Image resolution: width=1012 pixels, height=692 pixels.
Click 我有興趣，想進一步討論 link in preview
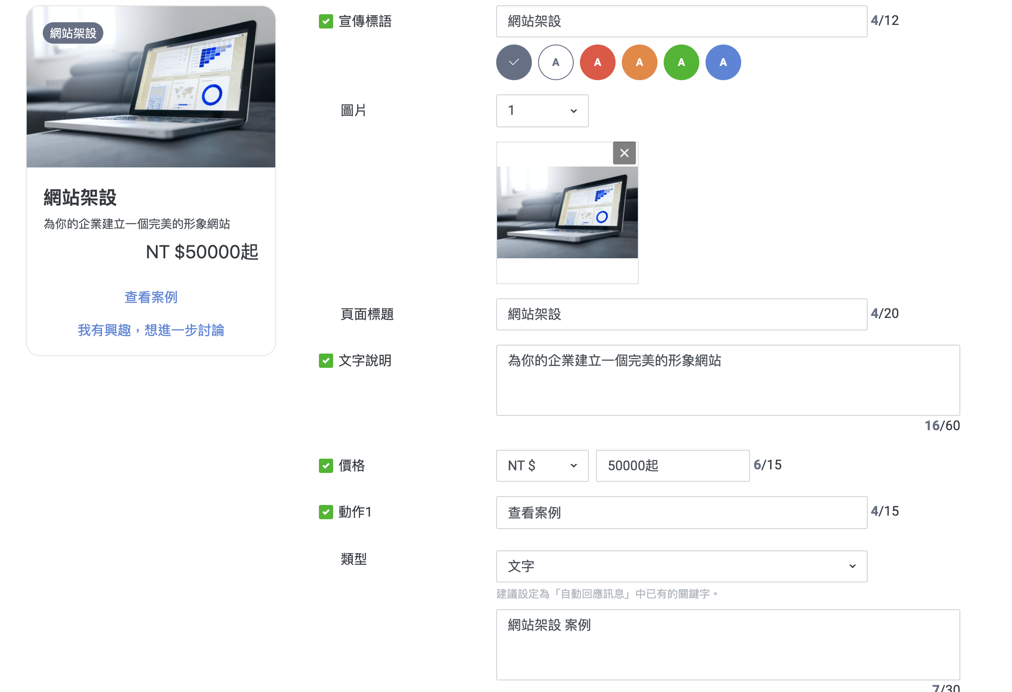click(x=151, y=330)
